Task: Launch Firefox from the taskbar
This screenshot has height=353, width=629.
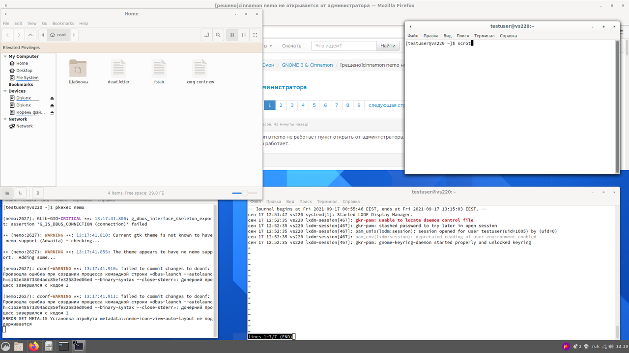Action: pos(33,346)
